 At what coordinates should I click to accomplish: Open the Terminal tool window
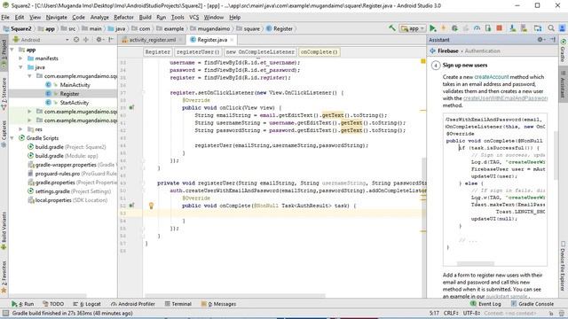(177, 304)
